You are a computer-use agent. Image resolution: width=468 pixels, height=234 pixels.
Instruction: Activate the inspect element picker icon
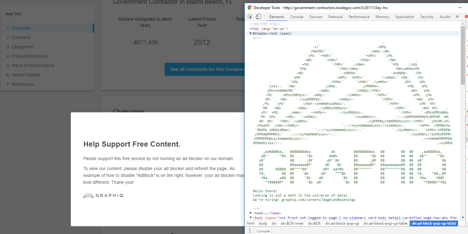click(x=250, y=17)
